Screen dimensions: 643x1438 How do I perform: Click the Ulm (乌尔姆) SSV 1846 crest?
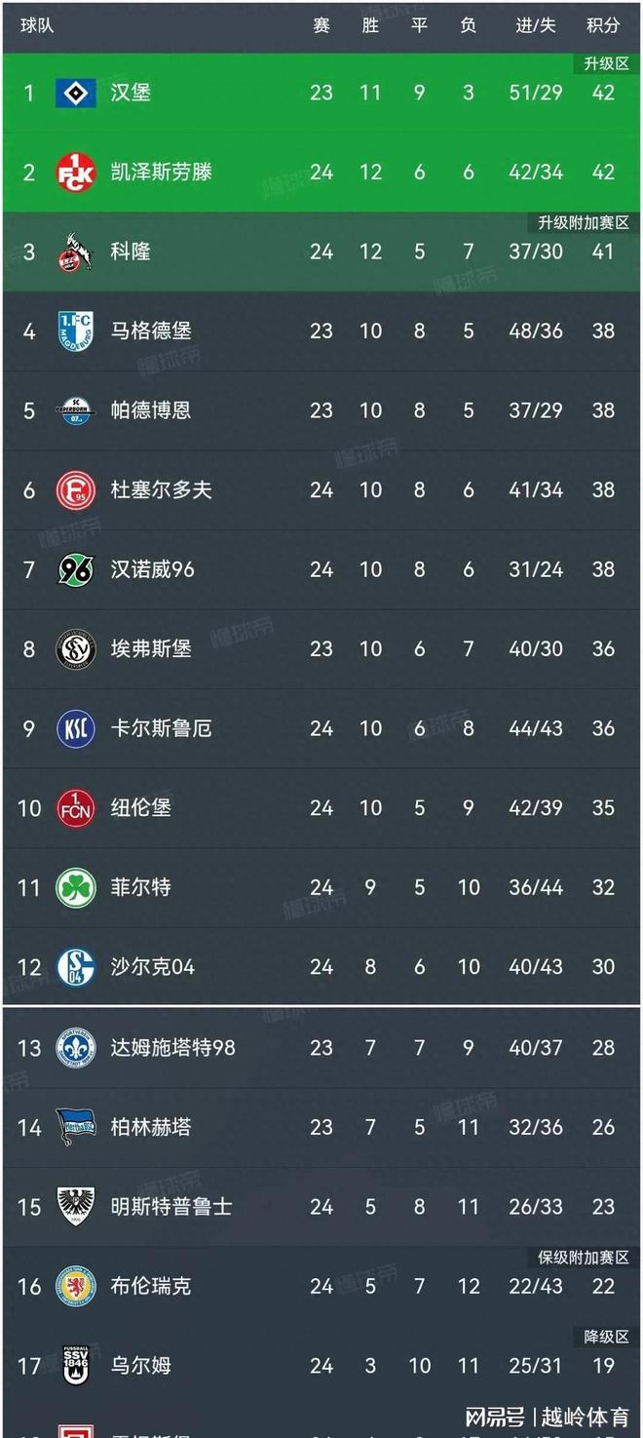click(x=75, y=1365)
